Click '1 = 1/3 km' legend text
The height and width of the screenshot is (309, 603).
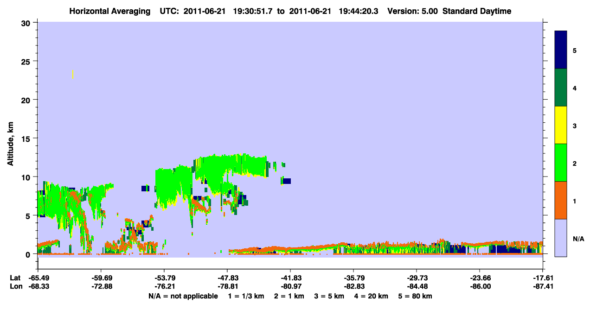(x=246, y=296)
